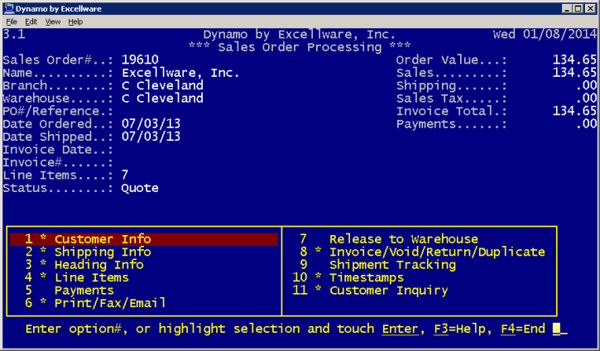Open option 8 Invoice/Void/Return/Duplicate
This screenshot has height=351, width=600.
[x=422, y=252]
